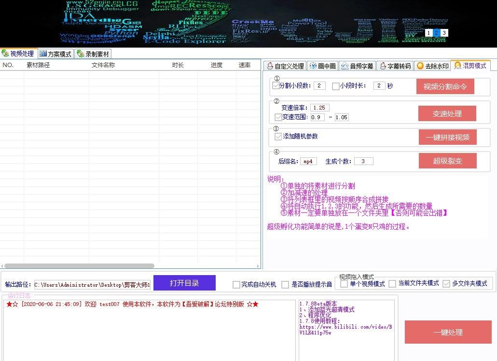
Task: Open the 方案模式 tab
Action: click(56, 54)
